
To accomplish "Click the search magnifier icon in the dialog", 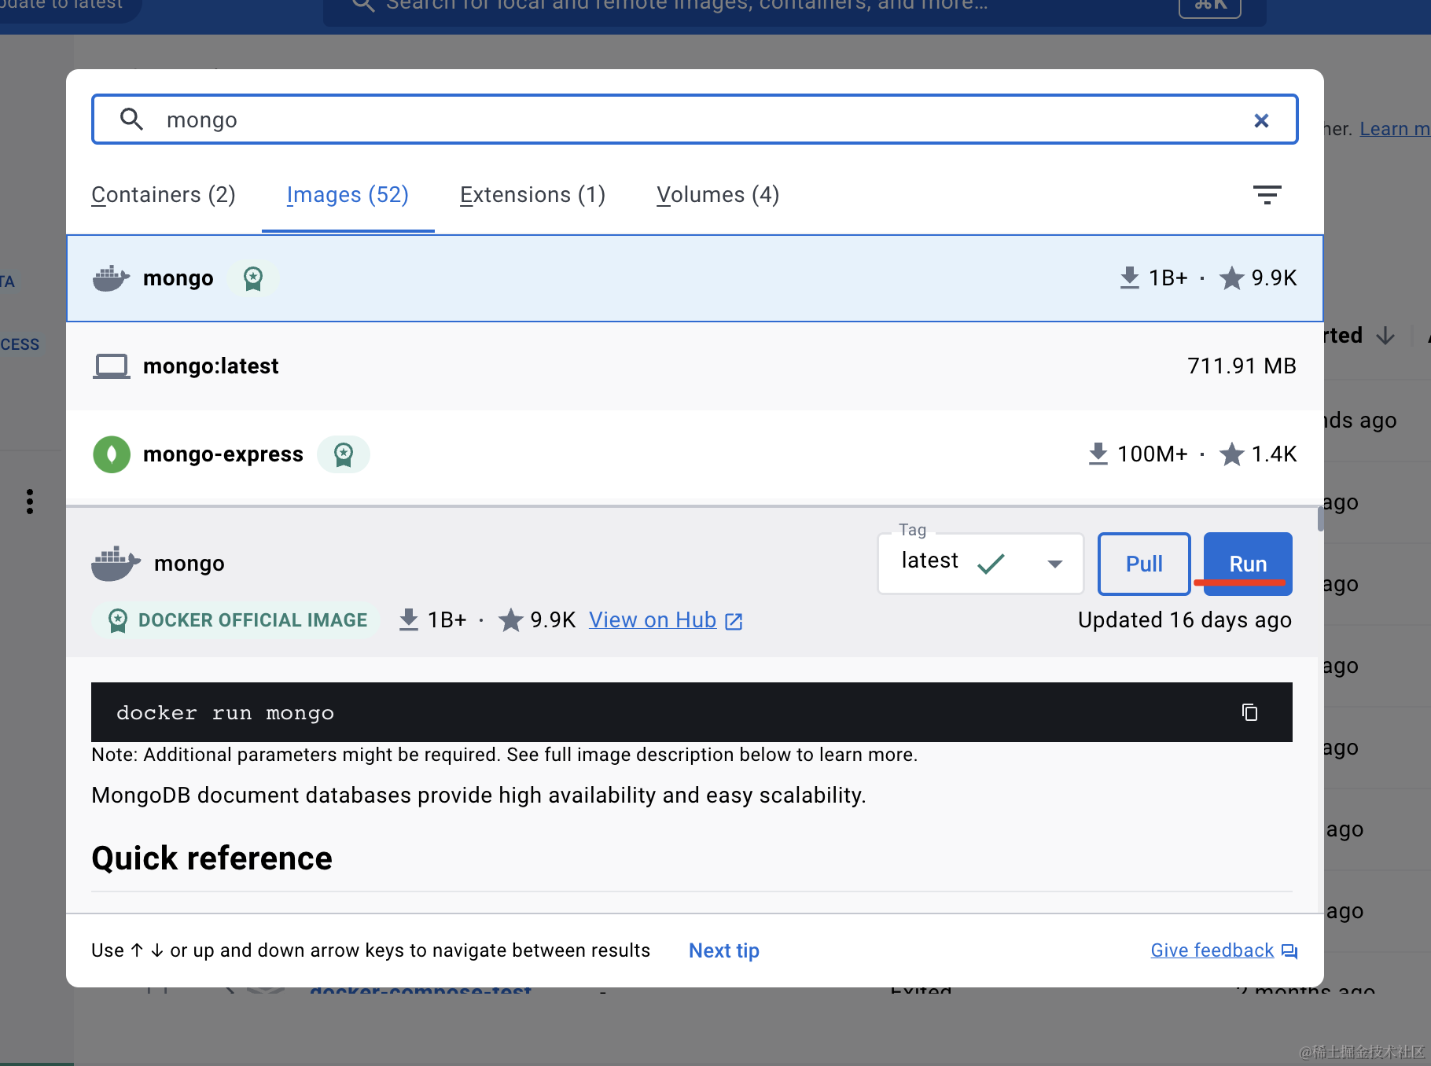I will [131, 119].
